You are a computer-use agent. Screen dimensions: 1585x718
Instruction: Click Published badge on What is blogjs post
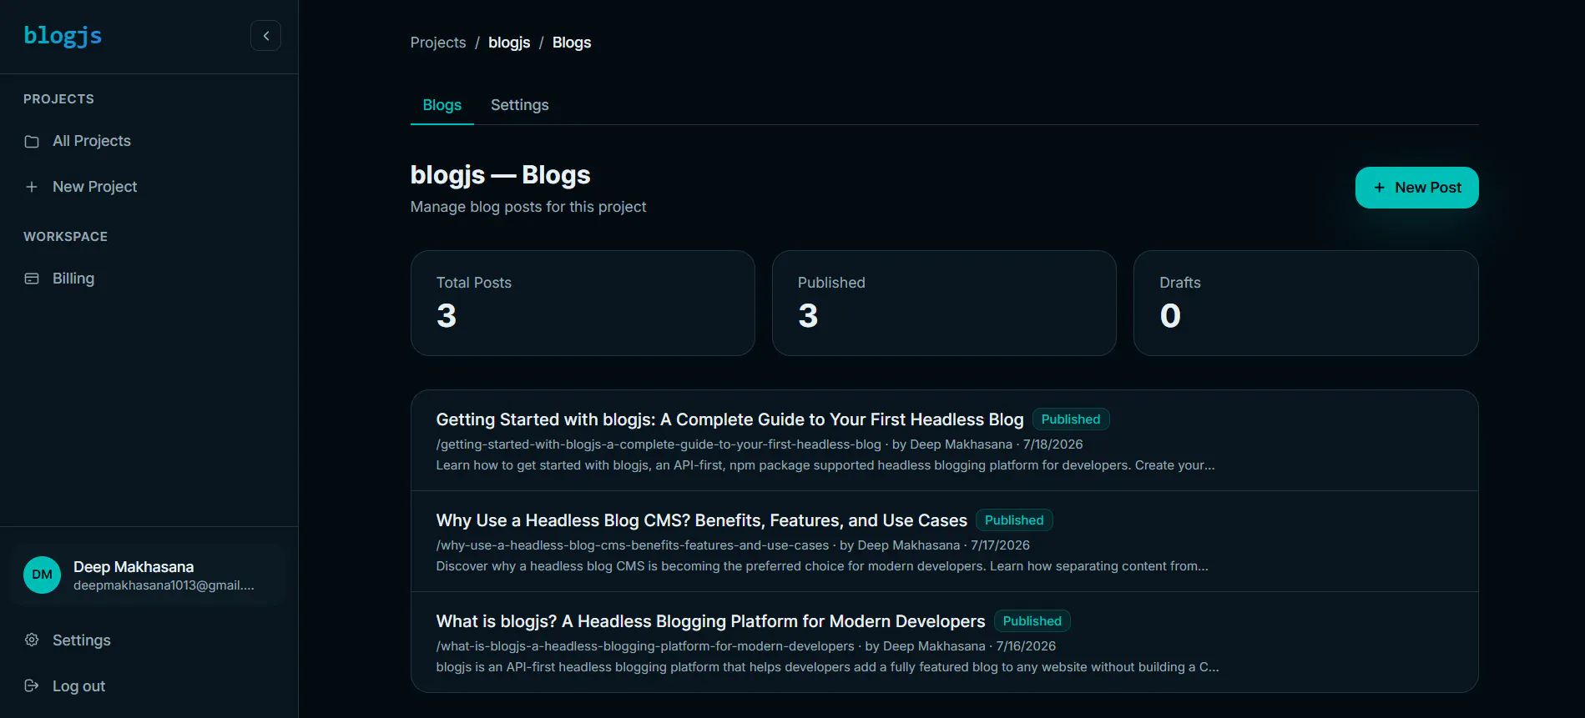tap(1032, 621)
